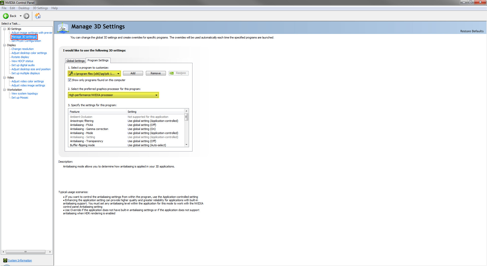
Task: Select the Program Settings tab
Action: coord(98,60)
